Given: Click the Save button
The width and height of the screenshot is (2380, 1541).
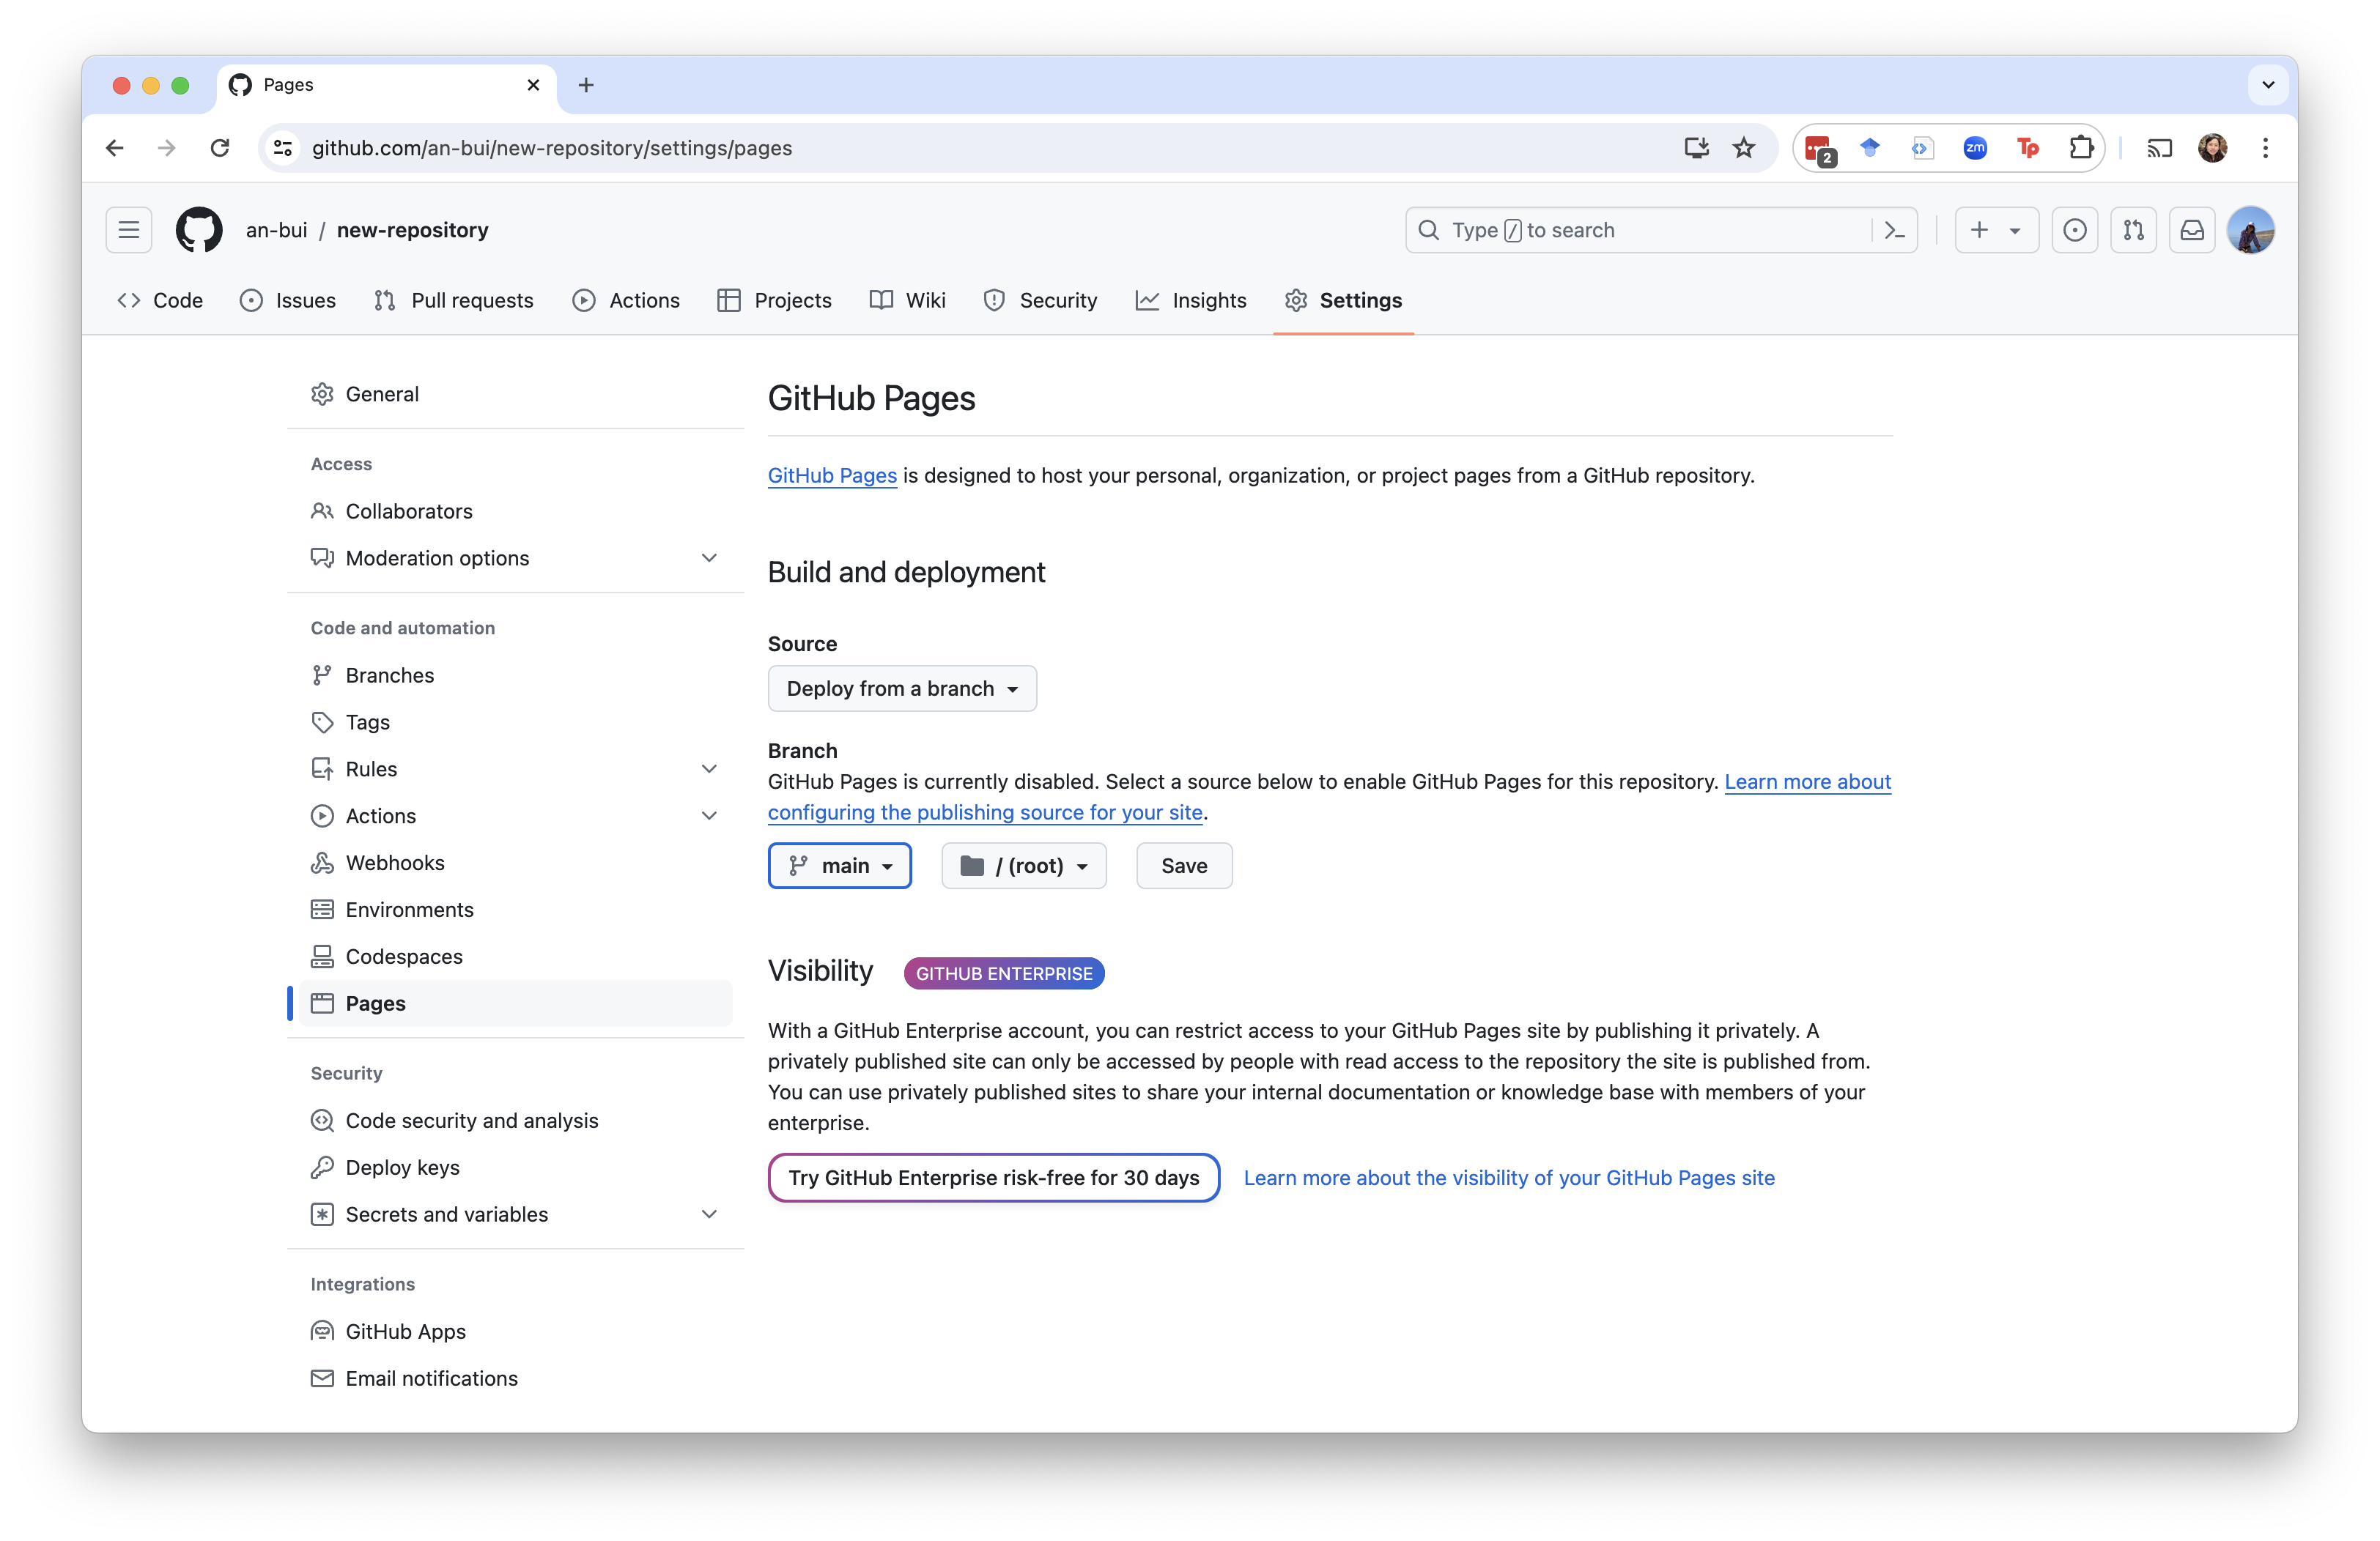Looking at the screenshot, I should click(x=1184, y=866).
